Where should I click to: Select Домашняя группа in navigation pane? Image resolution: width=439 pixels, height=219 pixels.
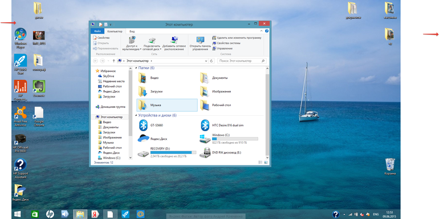[x=110, y=107]
